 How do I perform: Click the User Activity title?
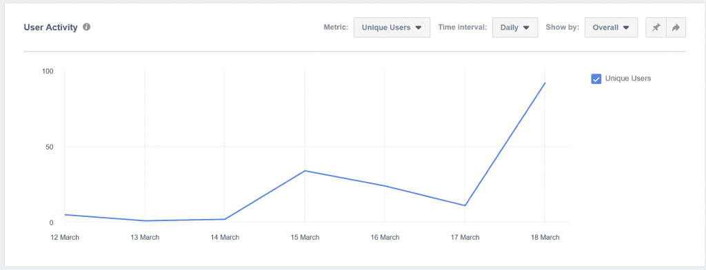(50, 28)
